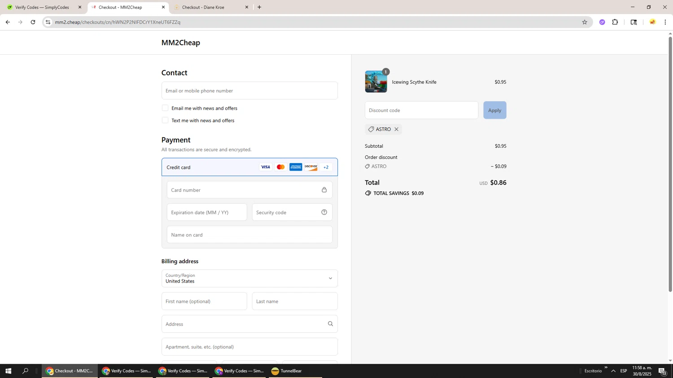Close the Checkout - Diane Kroe tab
Screen dimensions: 673x378
[246, 7]
